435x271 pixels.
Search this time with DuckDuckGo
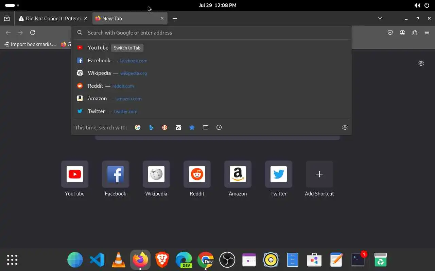165,127
